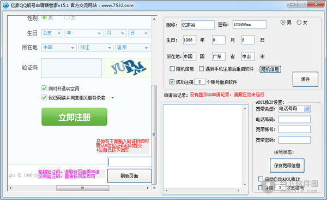Click the red 没有显示QQ申请记录 notice text

[x=227, y=95]
